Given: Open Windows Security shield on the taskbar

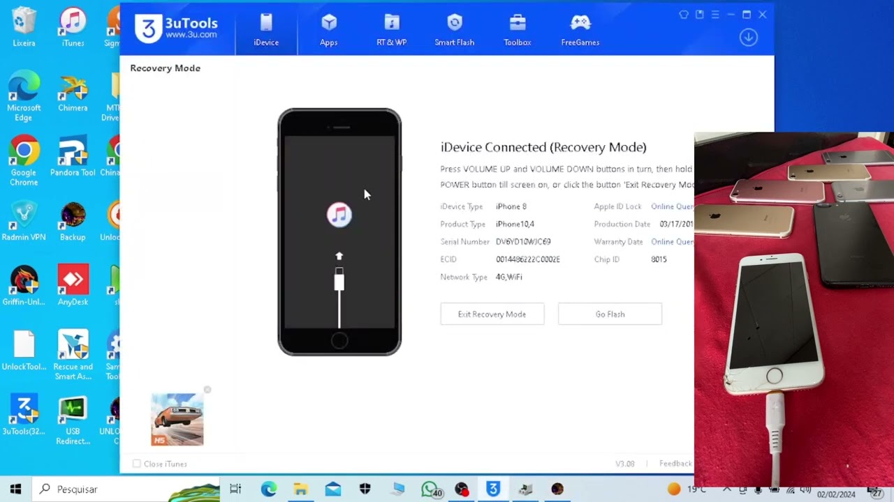Looking at the screenshot, I should click(x=365, y=489).
